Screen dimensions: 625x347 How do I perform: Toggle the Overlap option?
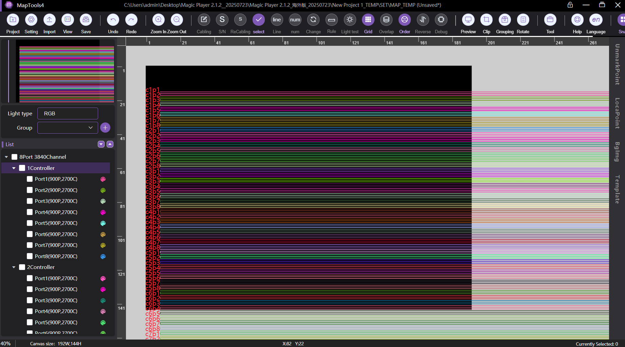(386, 20)
